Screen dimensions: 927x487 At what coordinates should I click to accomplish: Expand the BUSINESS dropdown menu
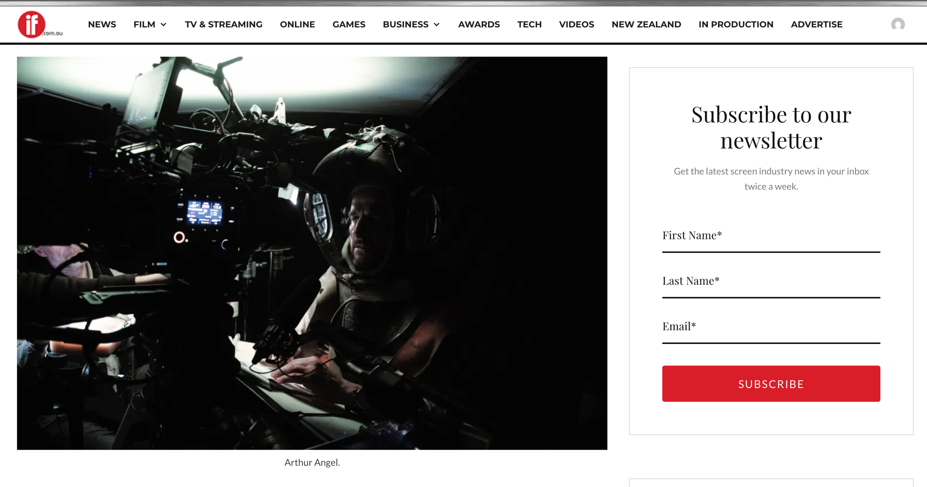click(411, 24)
